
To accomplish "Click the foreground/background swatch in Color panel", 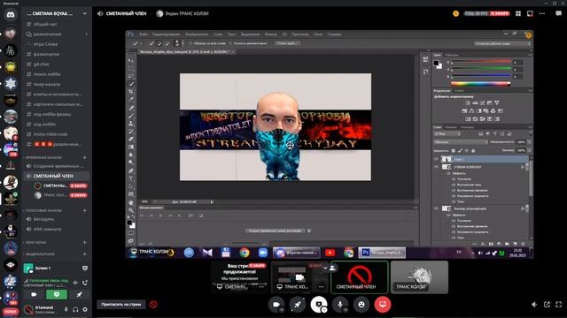I will (x=438, y=64).
